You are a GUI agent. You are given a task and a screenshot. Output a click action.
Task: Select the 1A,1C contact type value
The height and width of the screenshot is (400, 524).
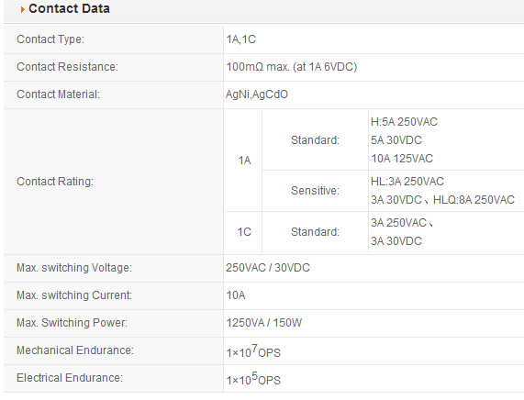[241, 39]
